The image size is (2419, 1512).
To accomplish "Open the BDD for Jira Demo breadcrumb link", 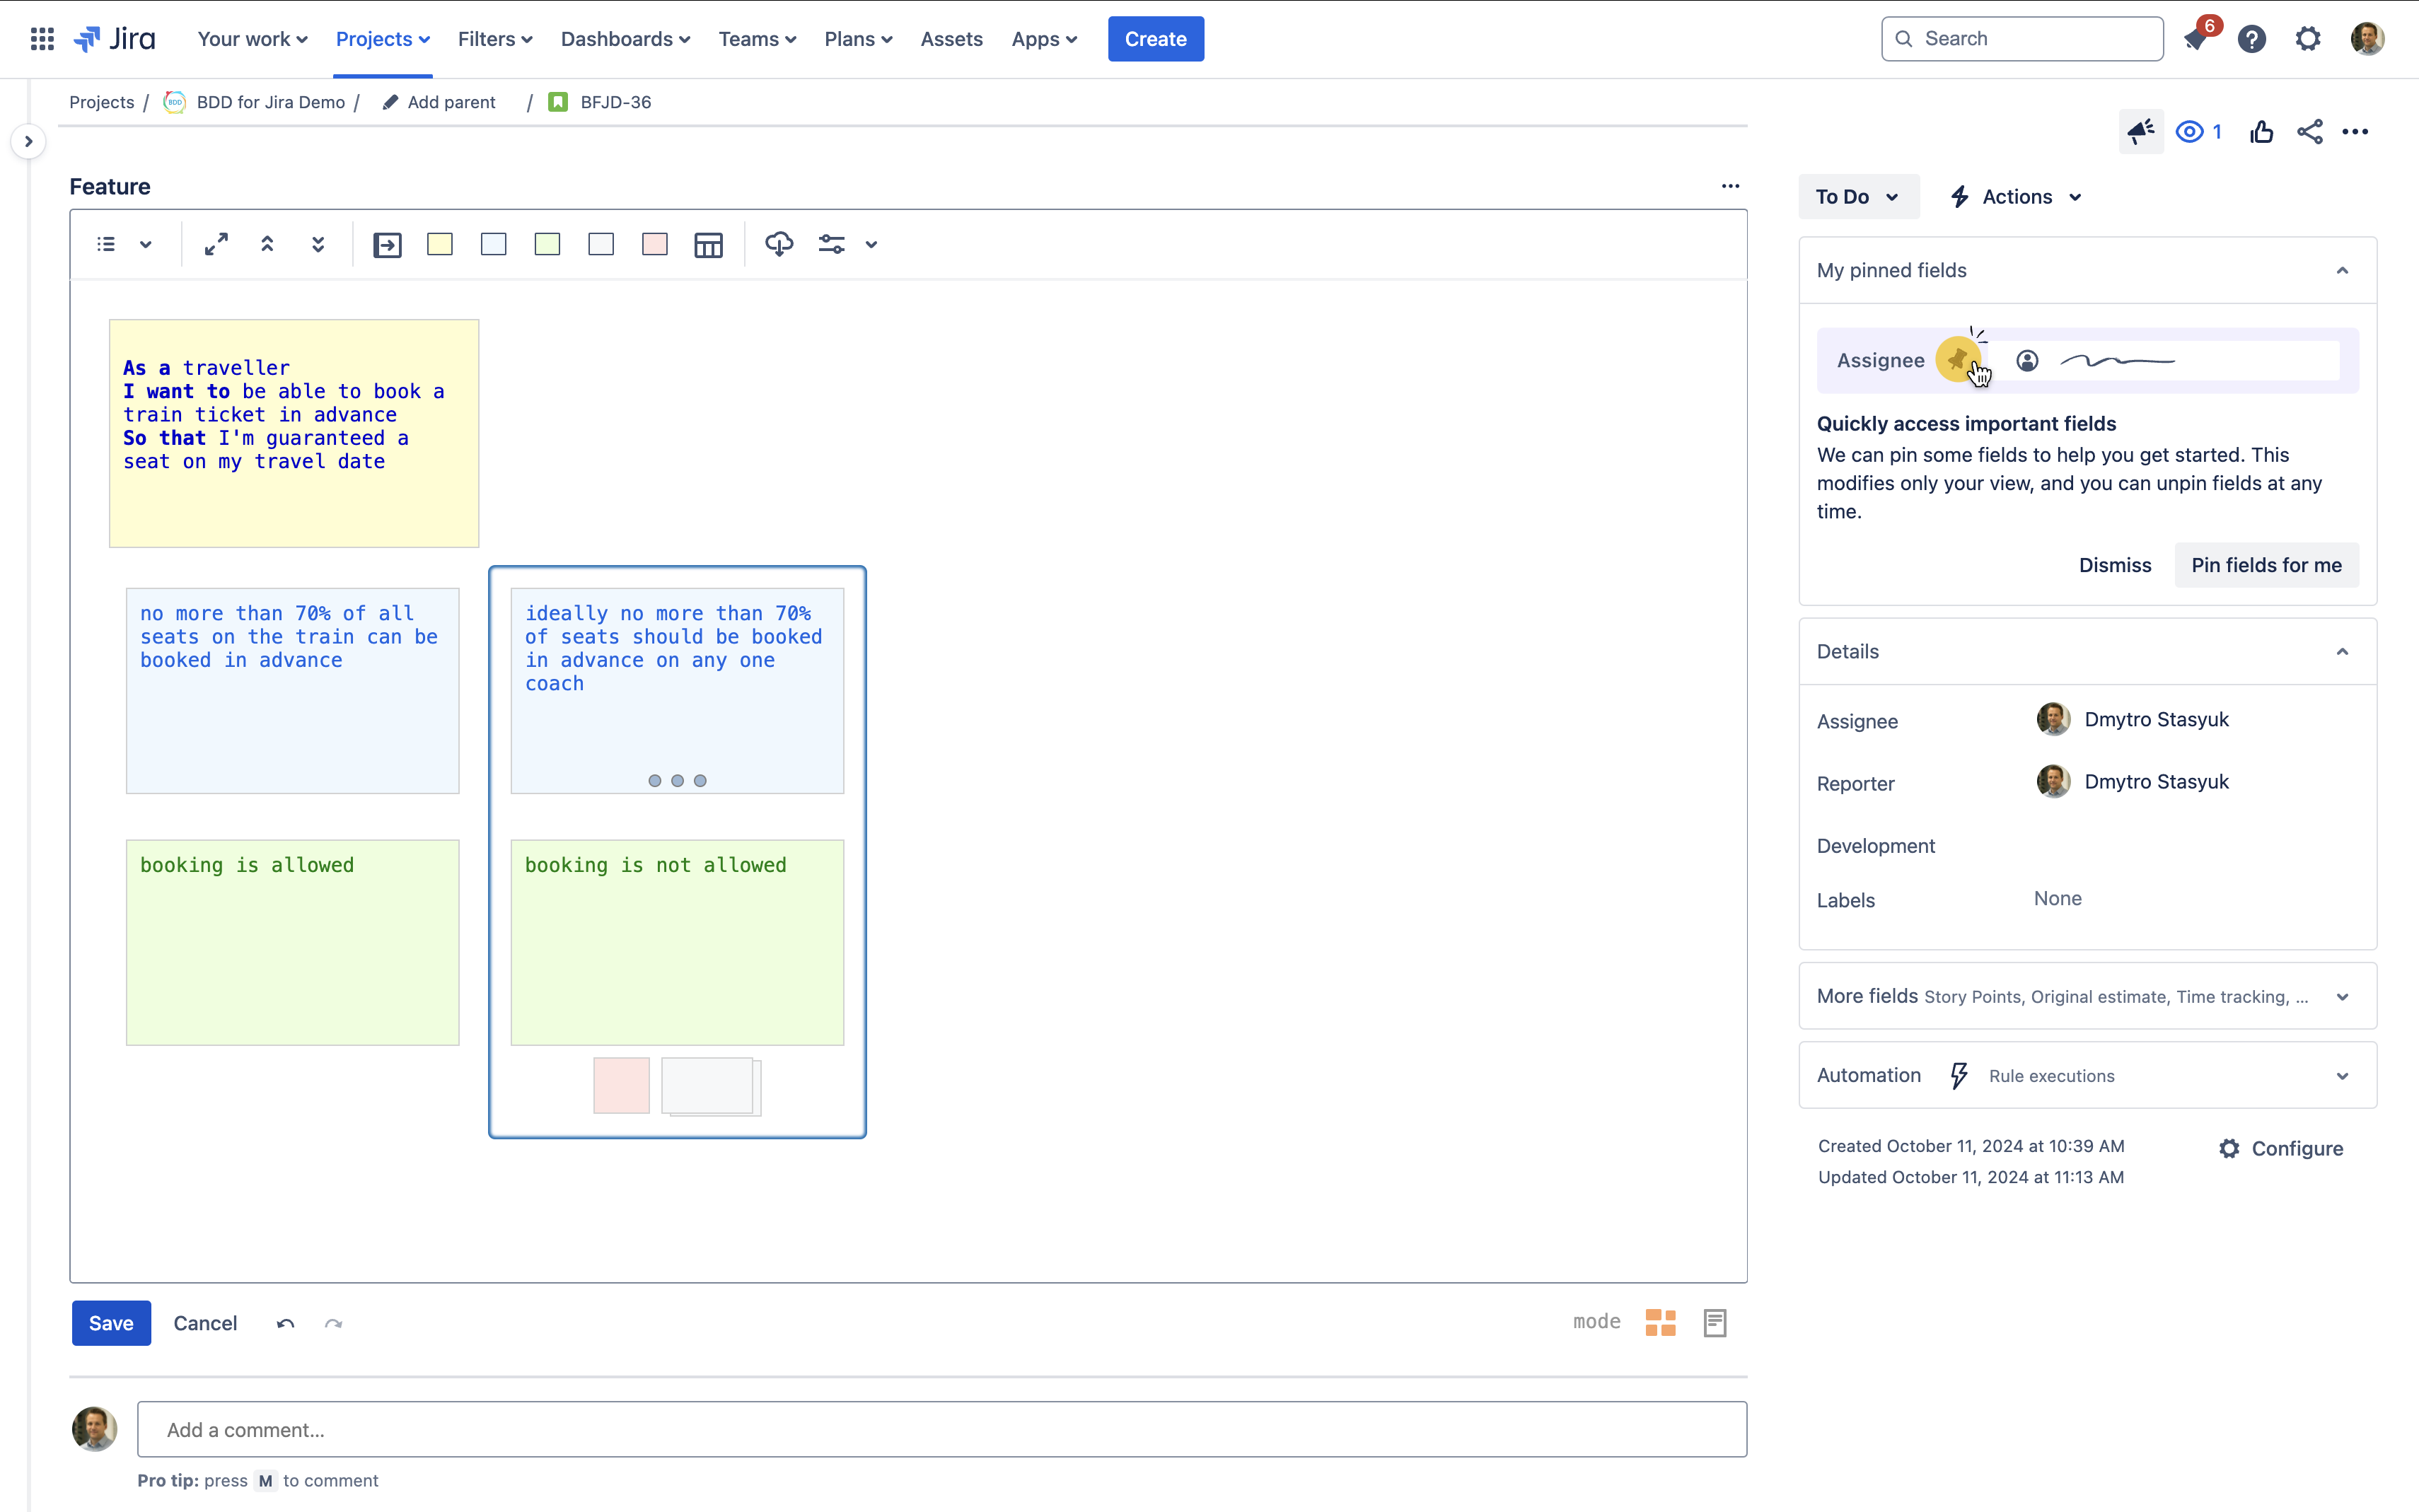I will [270, 102].
